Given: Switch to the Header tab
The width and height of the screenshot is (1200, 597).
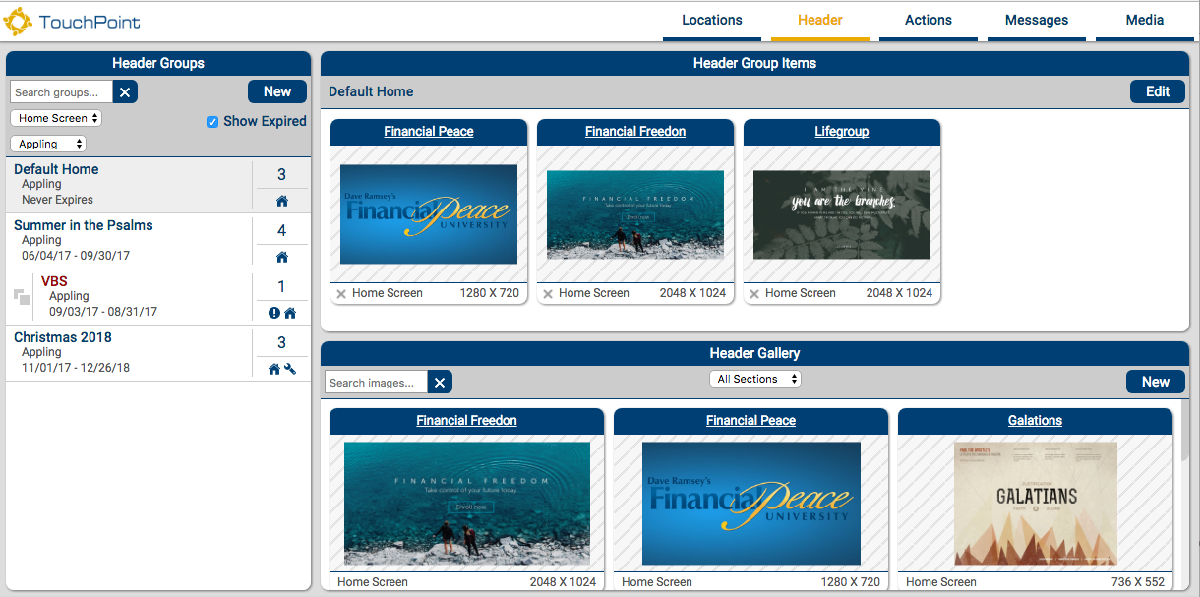Looking at the screenshot, I should coord(820,21).
